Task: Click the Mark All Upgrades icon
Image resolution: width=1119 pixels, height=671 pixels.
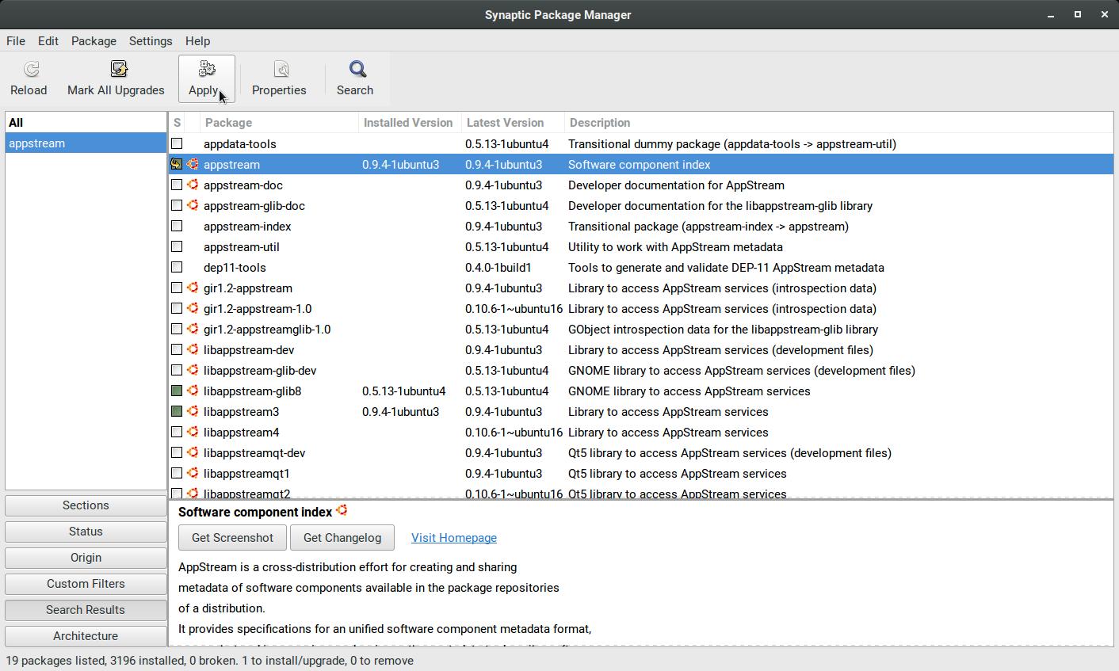Action: [118, 71]
